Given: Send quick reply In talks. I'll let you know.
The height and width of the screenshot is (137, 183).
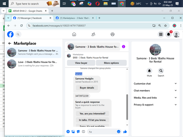Looking at the screenshot, I should [92, 120].
